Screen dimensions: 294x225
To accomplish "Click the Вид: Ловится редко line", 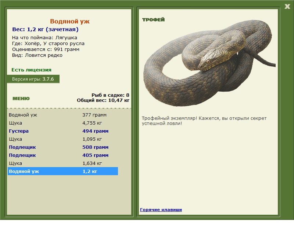I will pyautogui.click(x=37, y=55).
